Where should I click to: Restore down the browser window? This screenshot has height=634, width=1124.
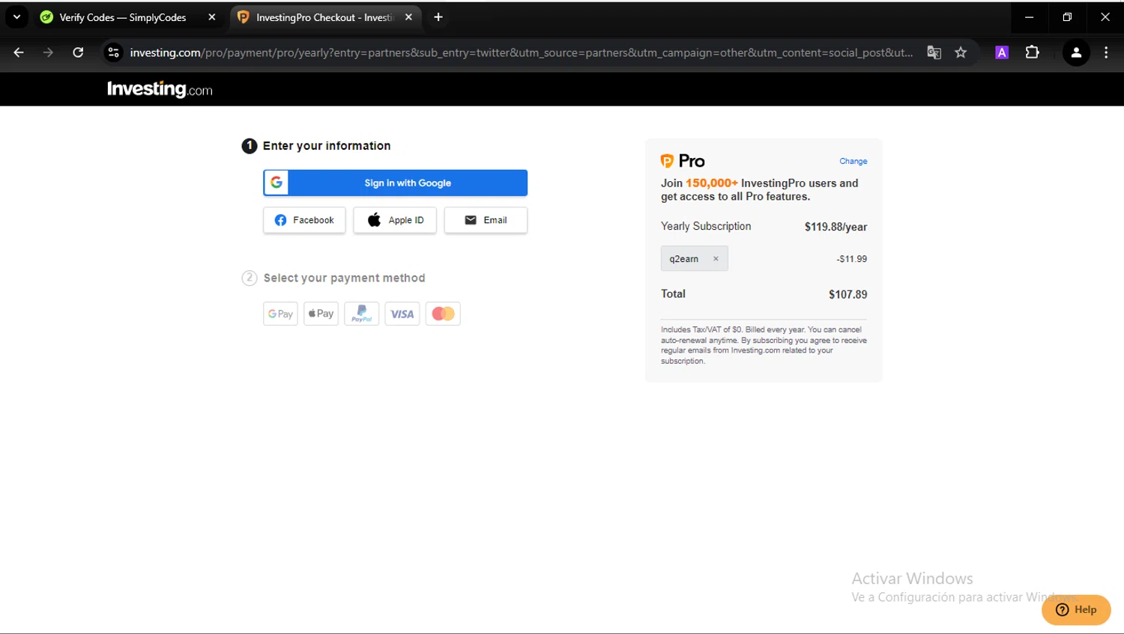coord(1067,17)
